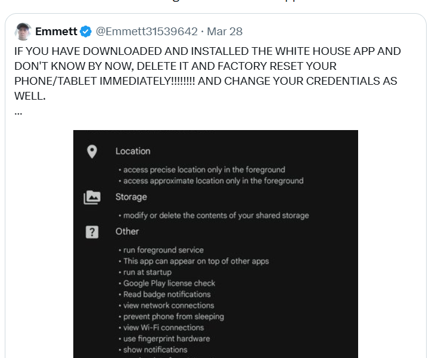Click the quoted tweet's all-caps text
Screen dimensions: 435x358
[207, 73]
